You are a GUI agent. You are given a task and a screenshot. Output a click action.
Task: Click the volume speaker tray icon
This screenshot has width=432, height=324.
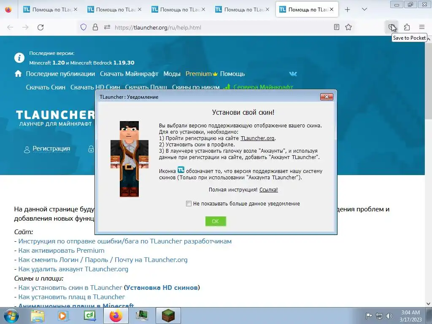point(389,316)
